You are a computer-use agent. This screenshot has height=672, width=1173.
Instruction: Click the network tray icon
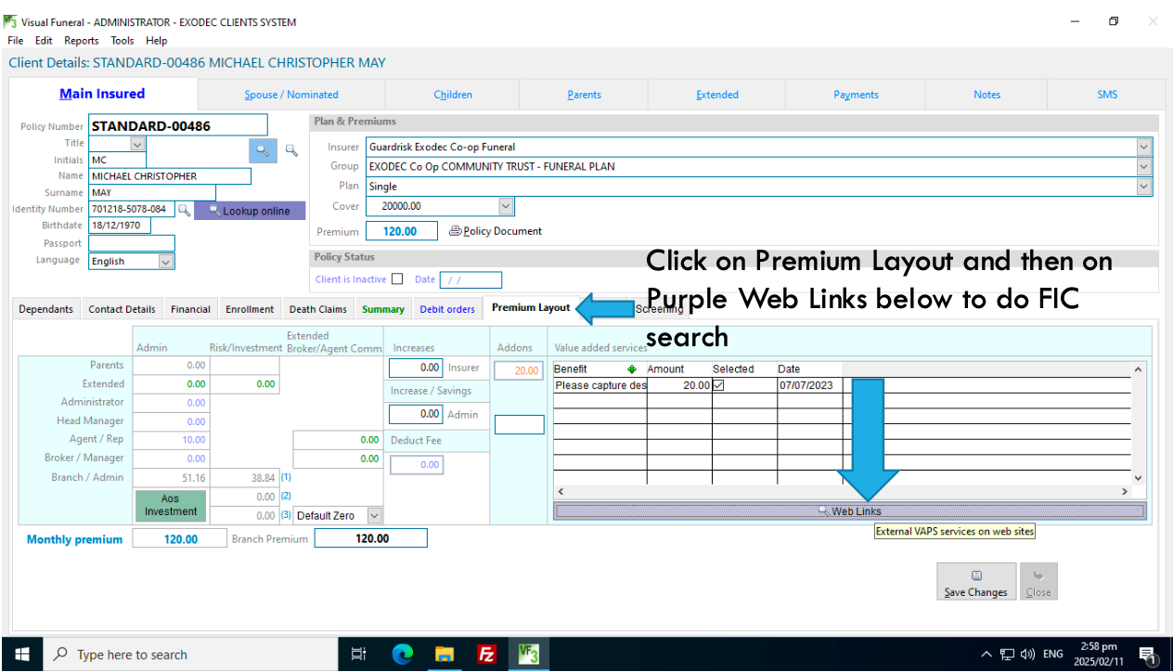point(1007,654)
